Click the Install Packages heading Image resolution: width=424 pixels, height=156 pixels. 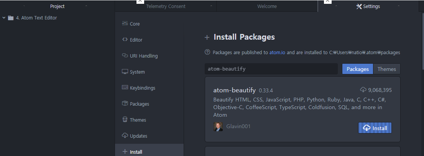point(244,37)
